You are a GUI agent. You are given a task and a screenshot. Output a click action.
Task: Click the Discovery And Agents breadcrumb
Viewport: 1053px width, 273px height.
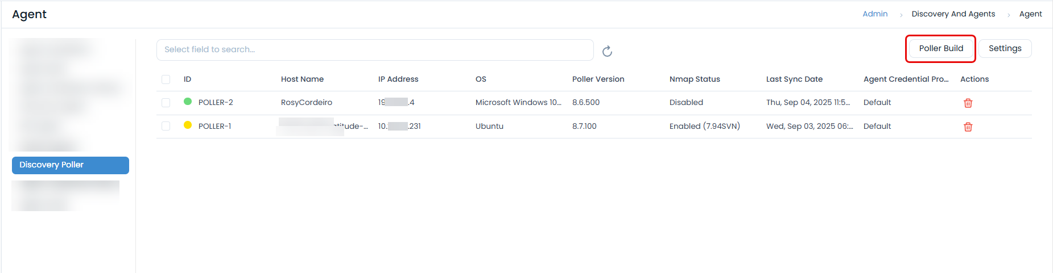[x=953, y=14]
